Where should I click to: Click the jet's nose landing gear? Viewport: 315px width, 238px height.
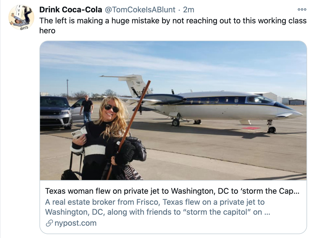[x=271, y=127]
